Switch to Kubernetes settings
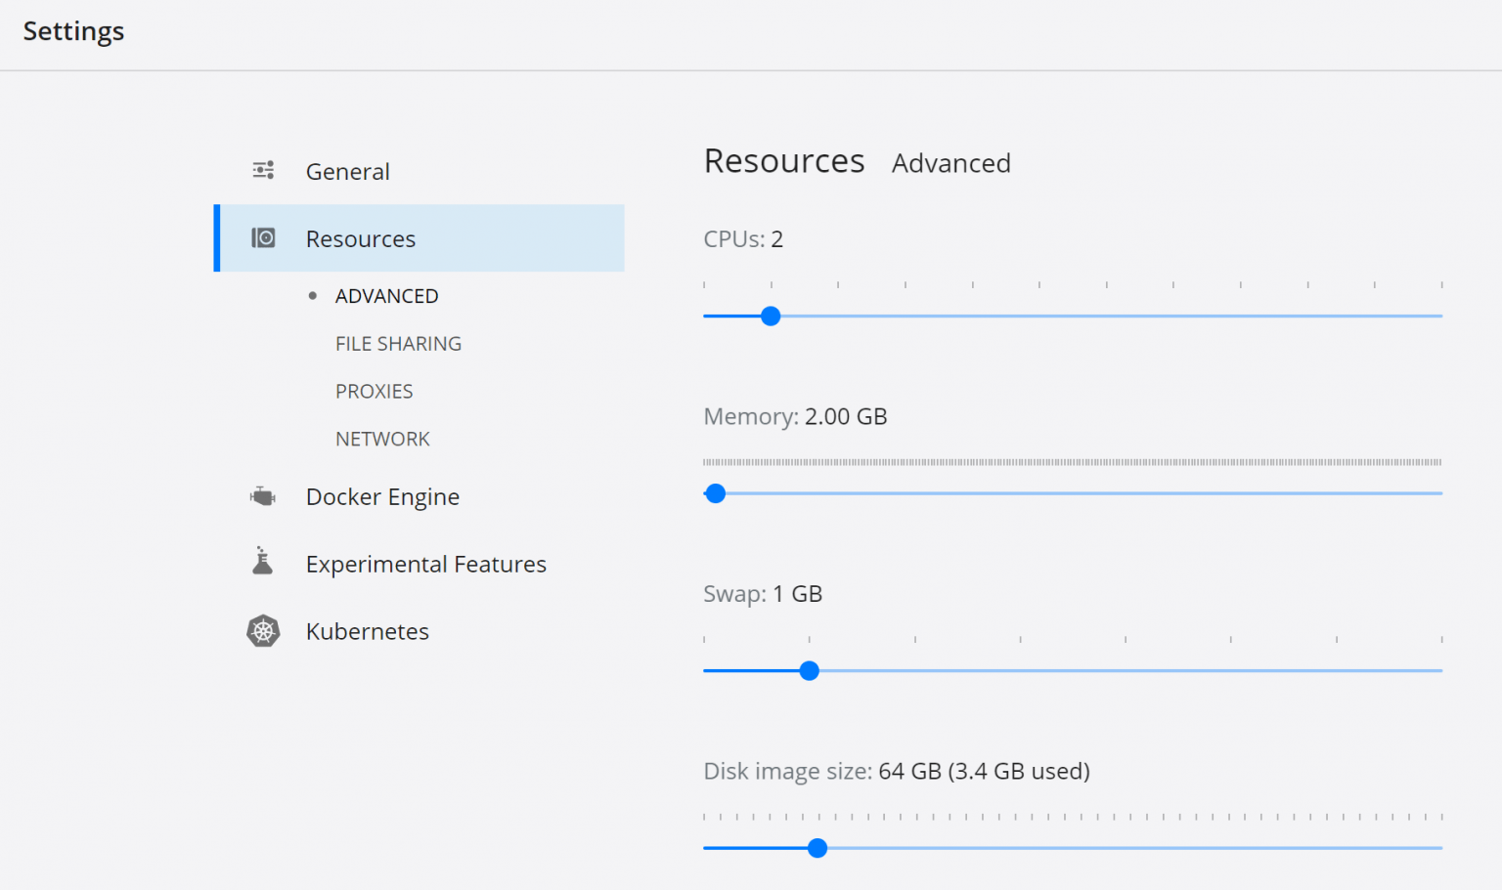1502x890 pixels. (368, 631)
